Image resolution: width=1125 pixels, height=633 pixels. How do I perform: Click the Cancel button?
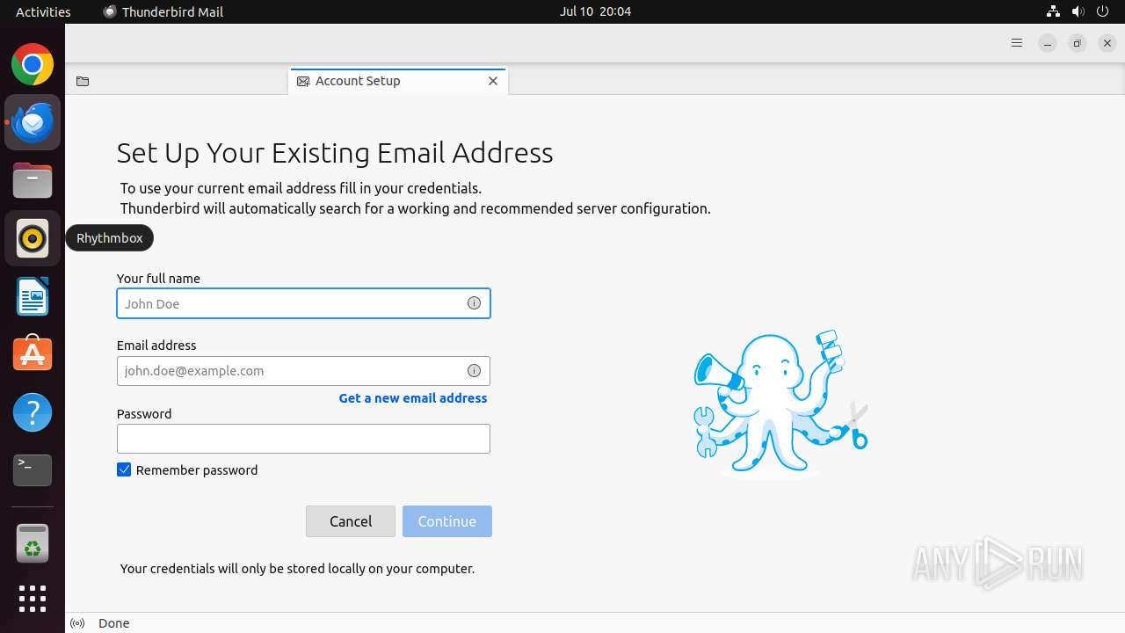pos(351,521)
